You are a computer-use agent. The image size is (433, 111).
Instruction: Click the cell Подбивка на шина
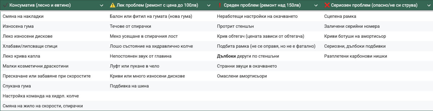point(161,86)
